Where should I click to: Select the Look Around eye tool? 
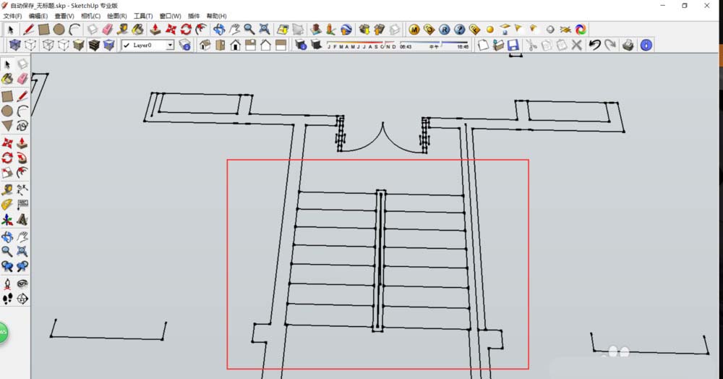tap(22, 283)
